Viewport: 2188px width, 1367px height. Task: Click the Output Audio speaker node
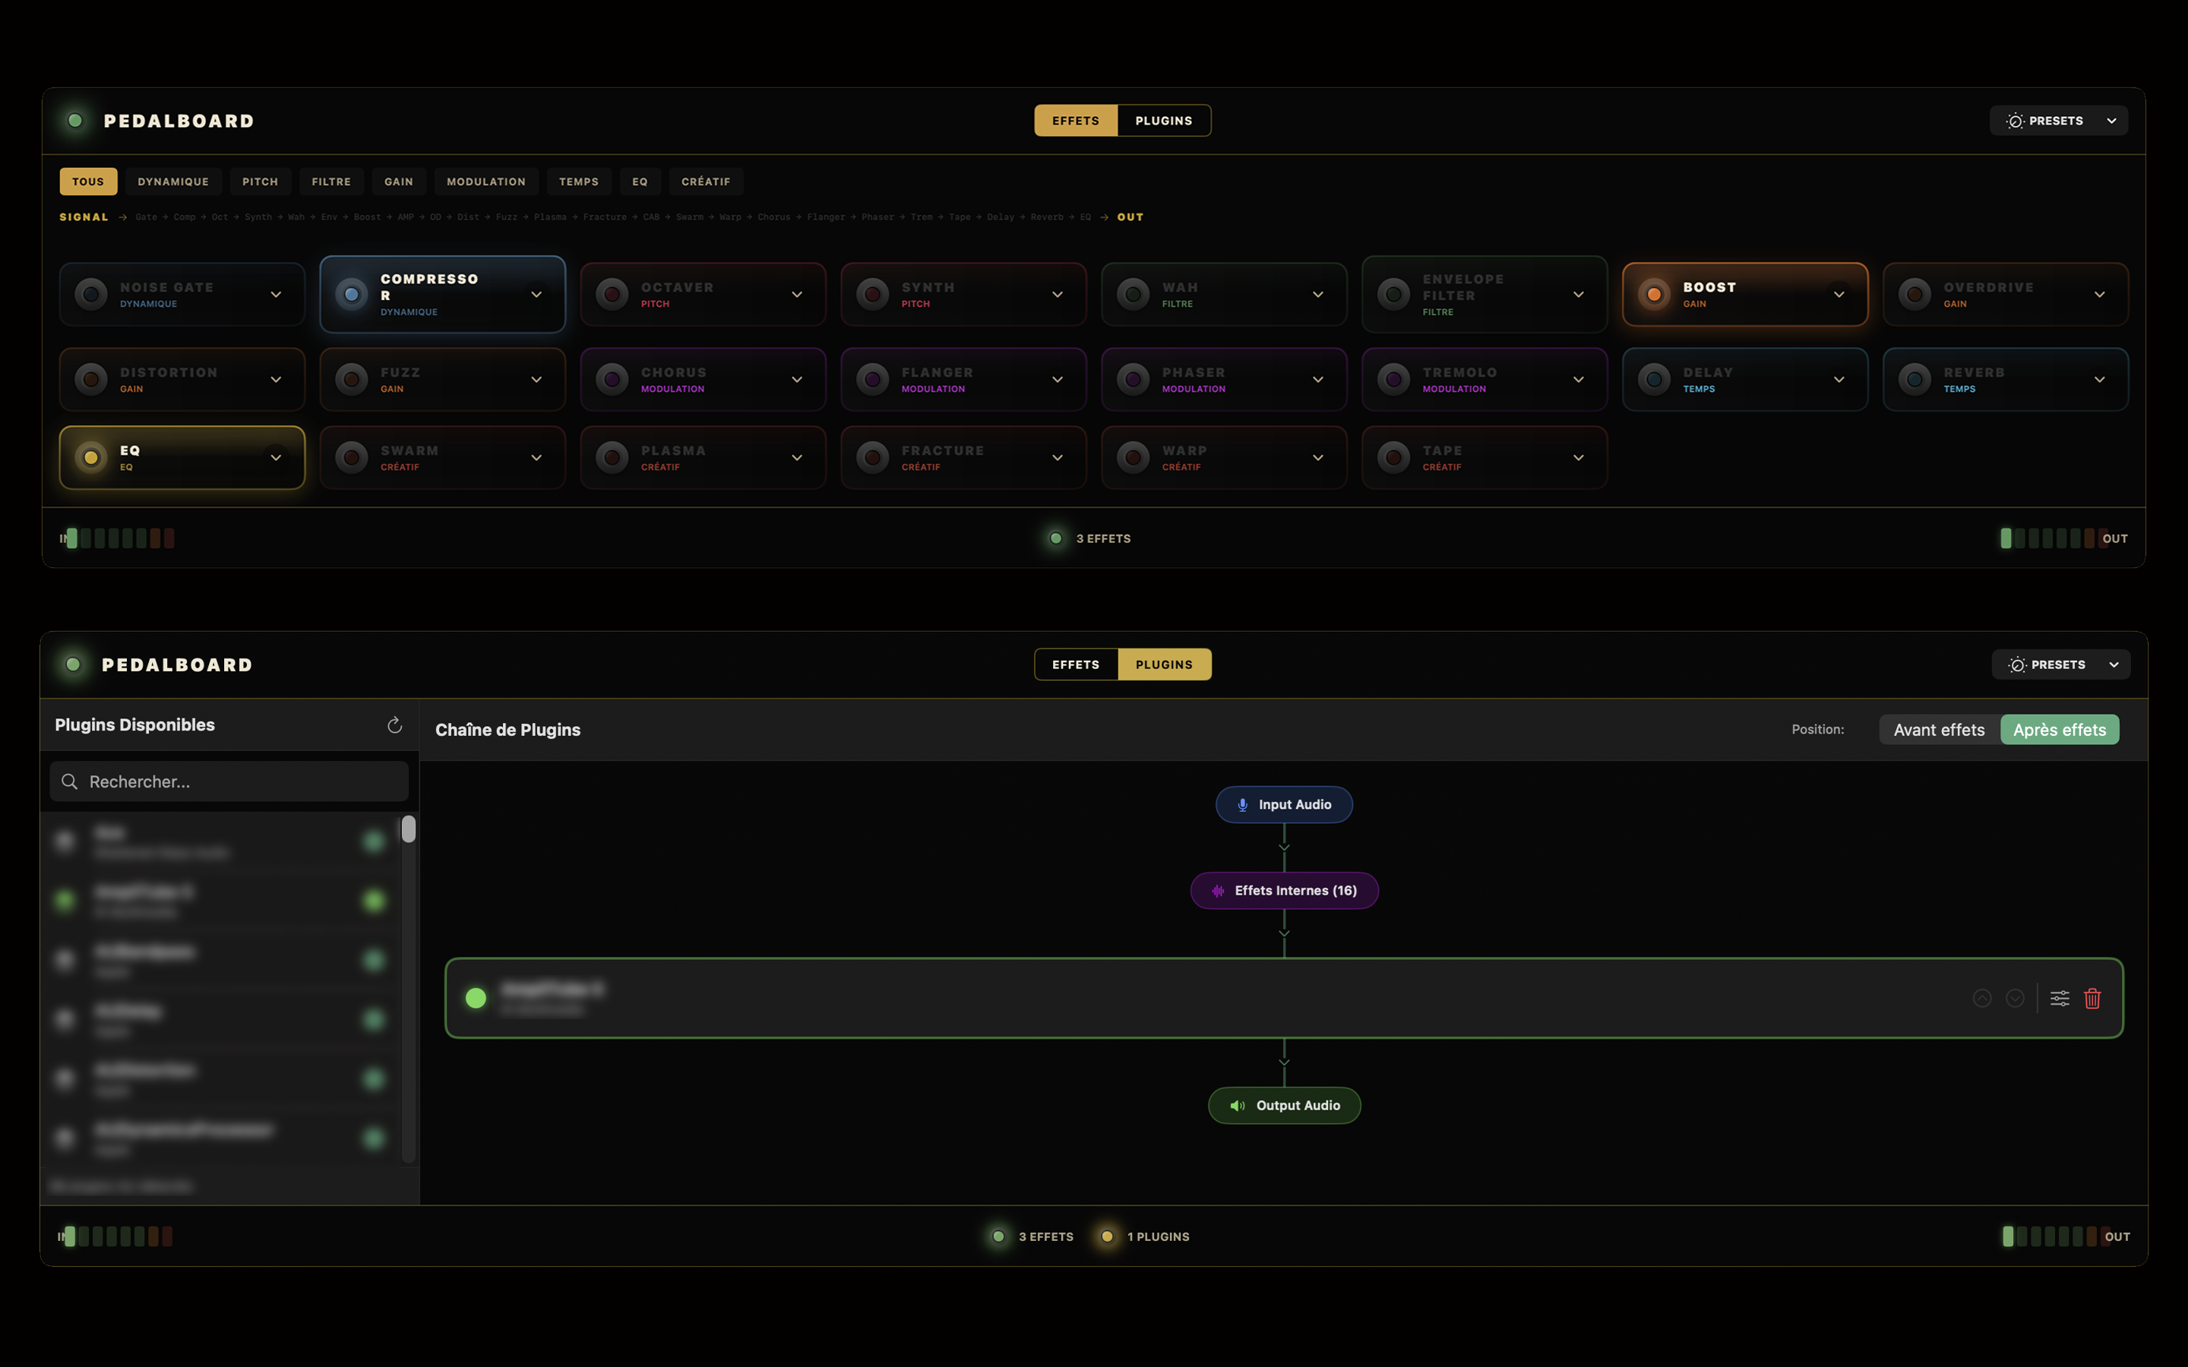point(1284,1106)
